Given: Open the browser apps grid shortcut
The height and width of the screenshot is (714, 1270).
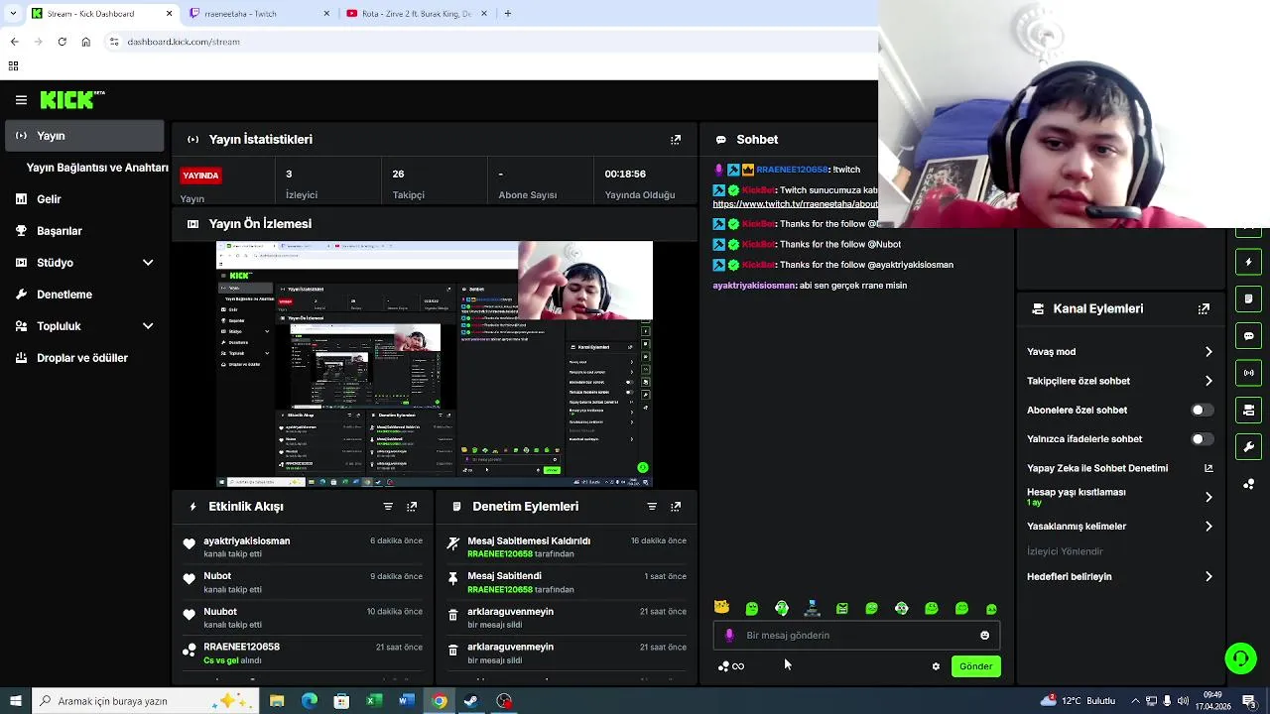Looking at the screenshot, I should coord(13,66).
